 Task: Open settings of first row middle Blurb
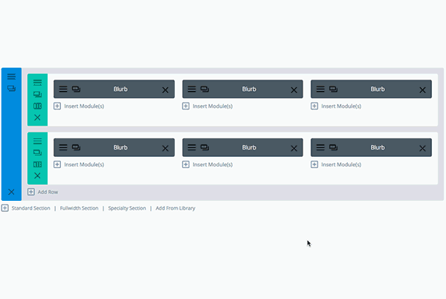[192, 89]
